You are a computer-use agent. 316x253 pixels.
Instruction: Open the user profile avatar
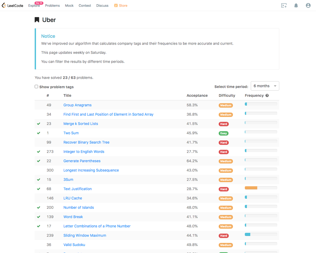click(308, 5)
